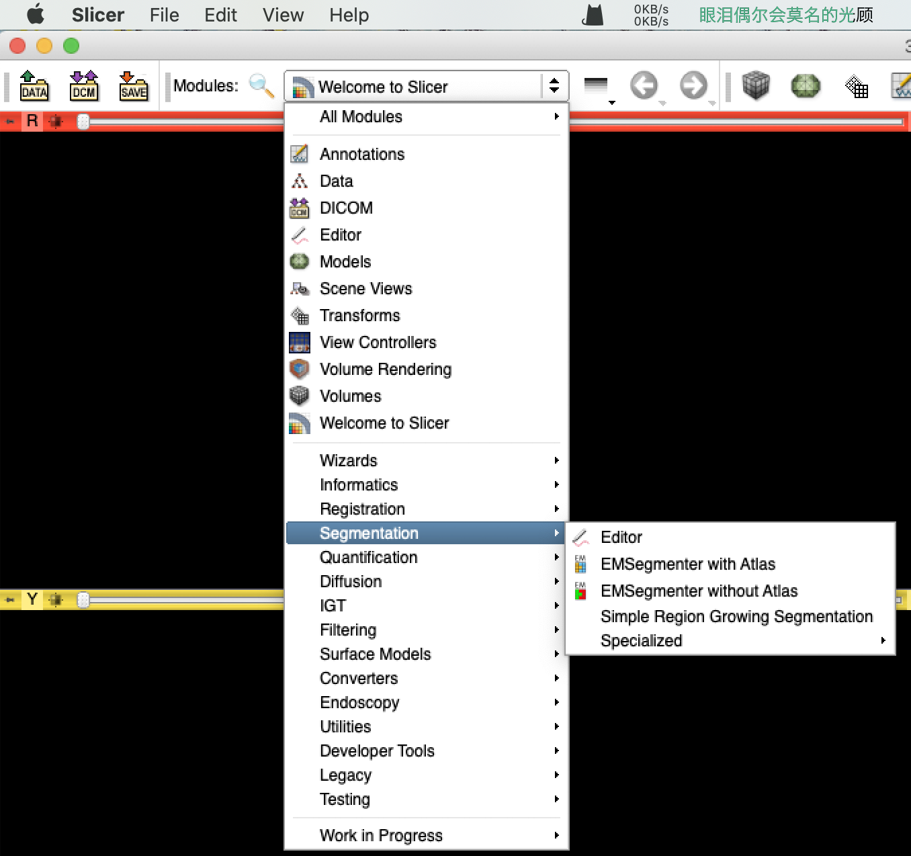The image size is (911, 856).
Task: Click the Data tree icon in module list
Action: pos(300,181)
